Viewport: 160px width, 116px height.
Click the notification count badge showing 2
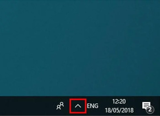pos(150,110)
